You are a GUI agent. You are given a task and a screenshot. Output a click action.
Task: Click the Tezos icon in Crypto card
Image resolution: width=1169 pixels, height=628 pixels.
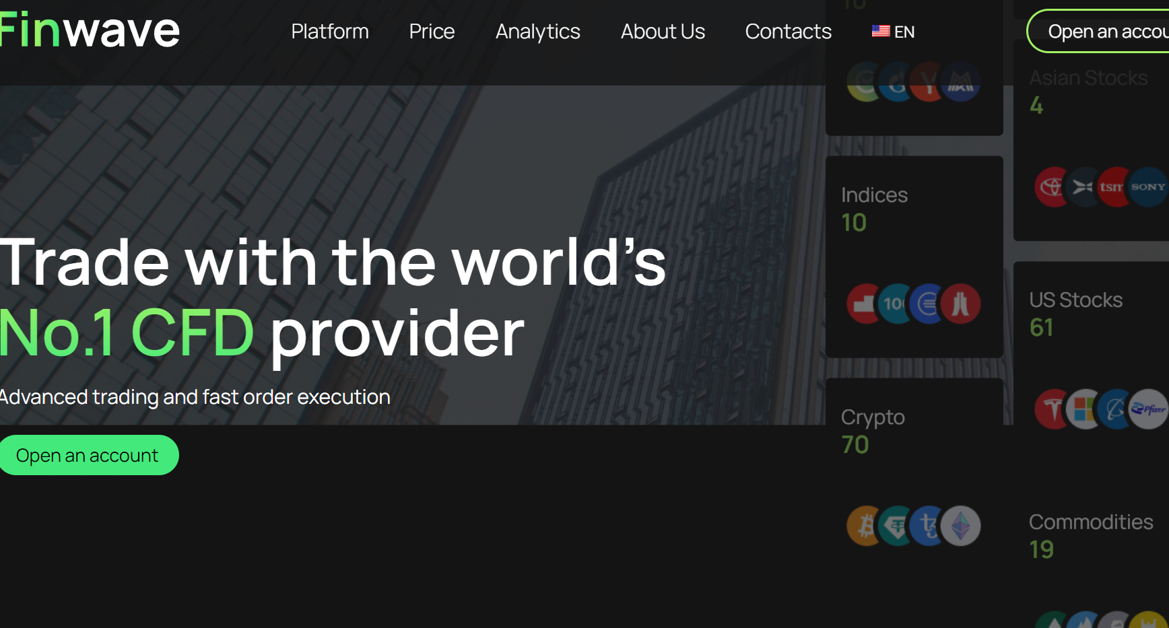[927, 526]
